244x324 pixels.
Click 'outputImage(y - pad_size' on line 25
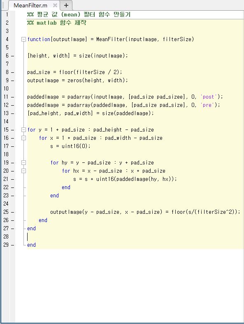click(85, 212)
